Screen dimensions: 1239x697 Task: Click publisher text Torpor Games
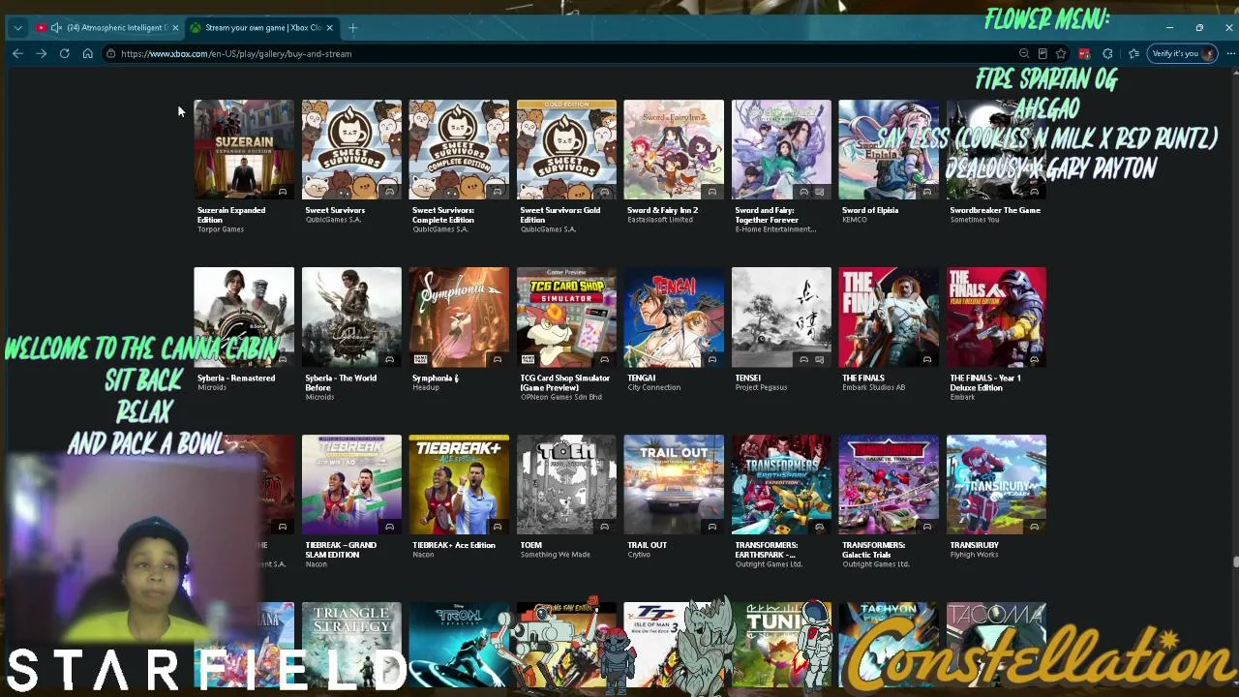click(x=221, y=229)
